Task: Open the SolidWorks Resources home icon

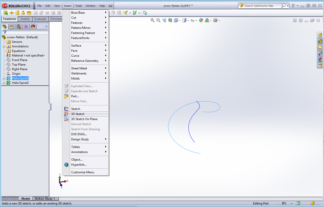Action: click(320, 35)
